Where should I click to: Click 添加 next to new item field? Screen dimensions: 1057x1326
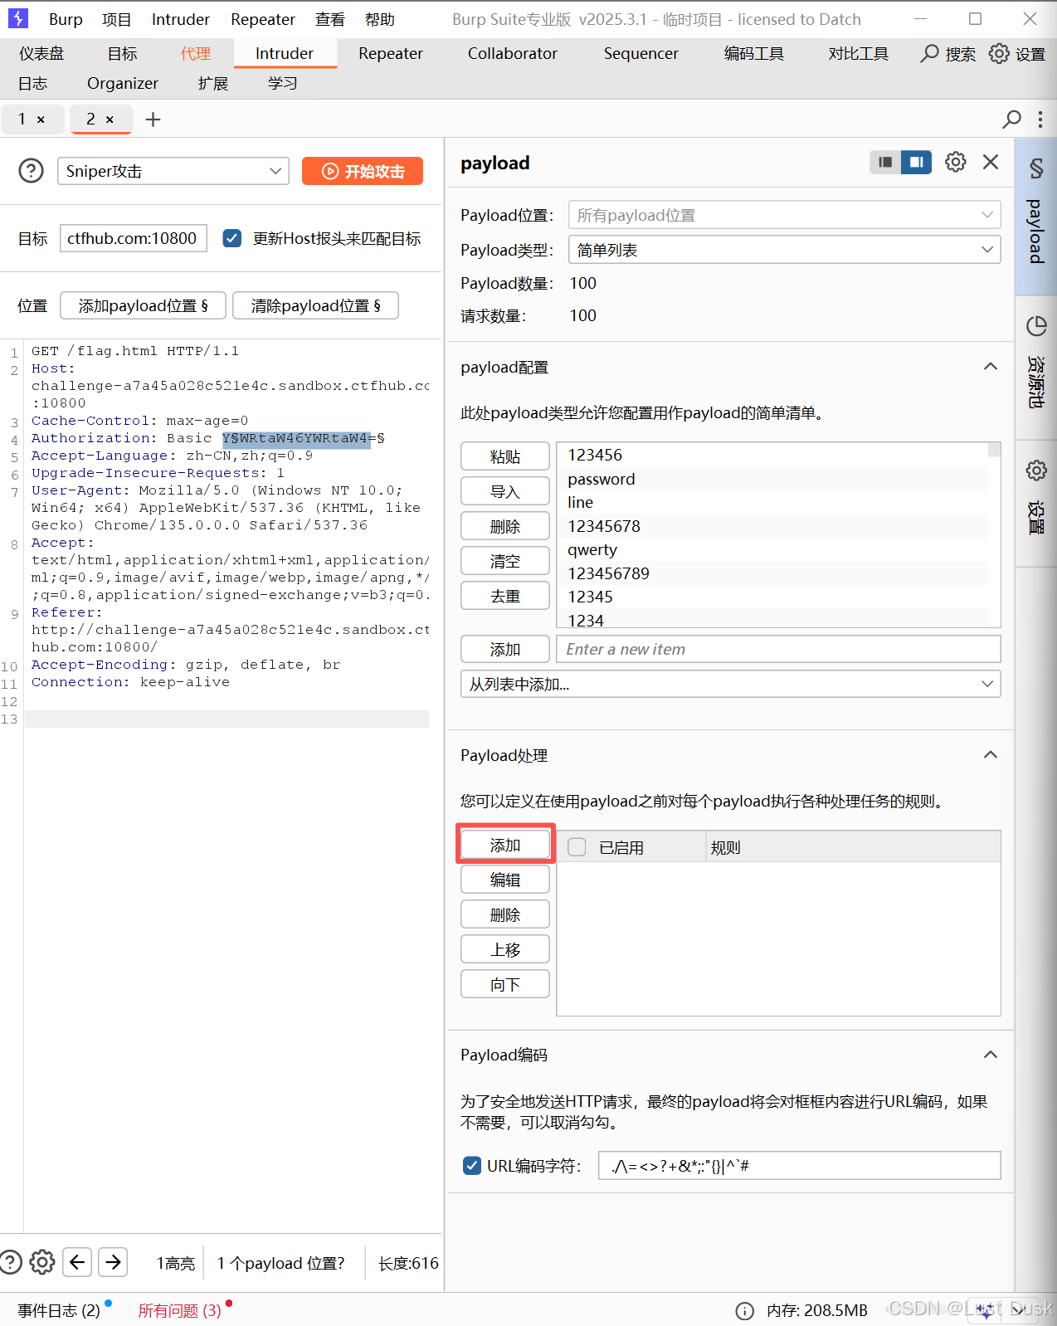coord(505,649)
